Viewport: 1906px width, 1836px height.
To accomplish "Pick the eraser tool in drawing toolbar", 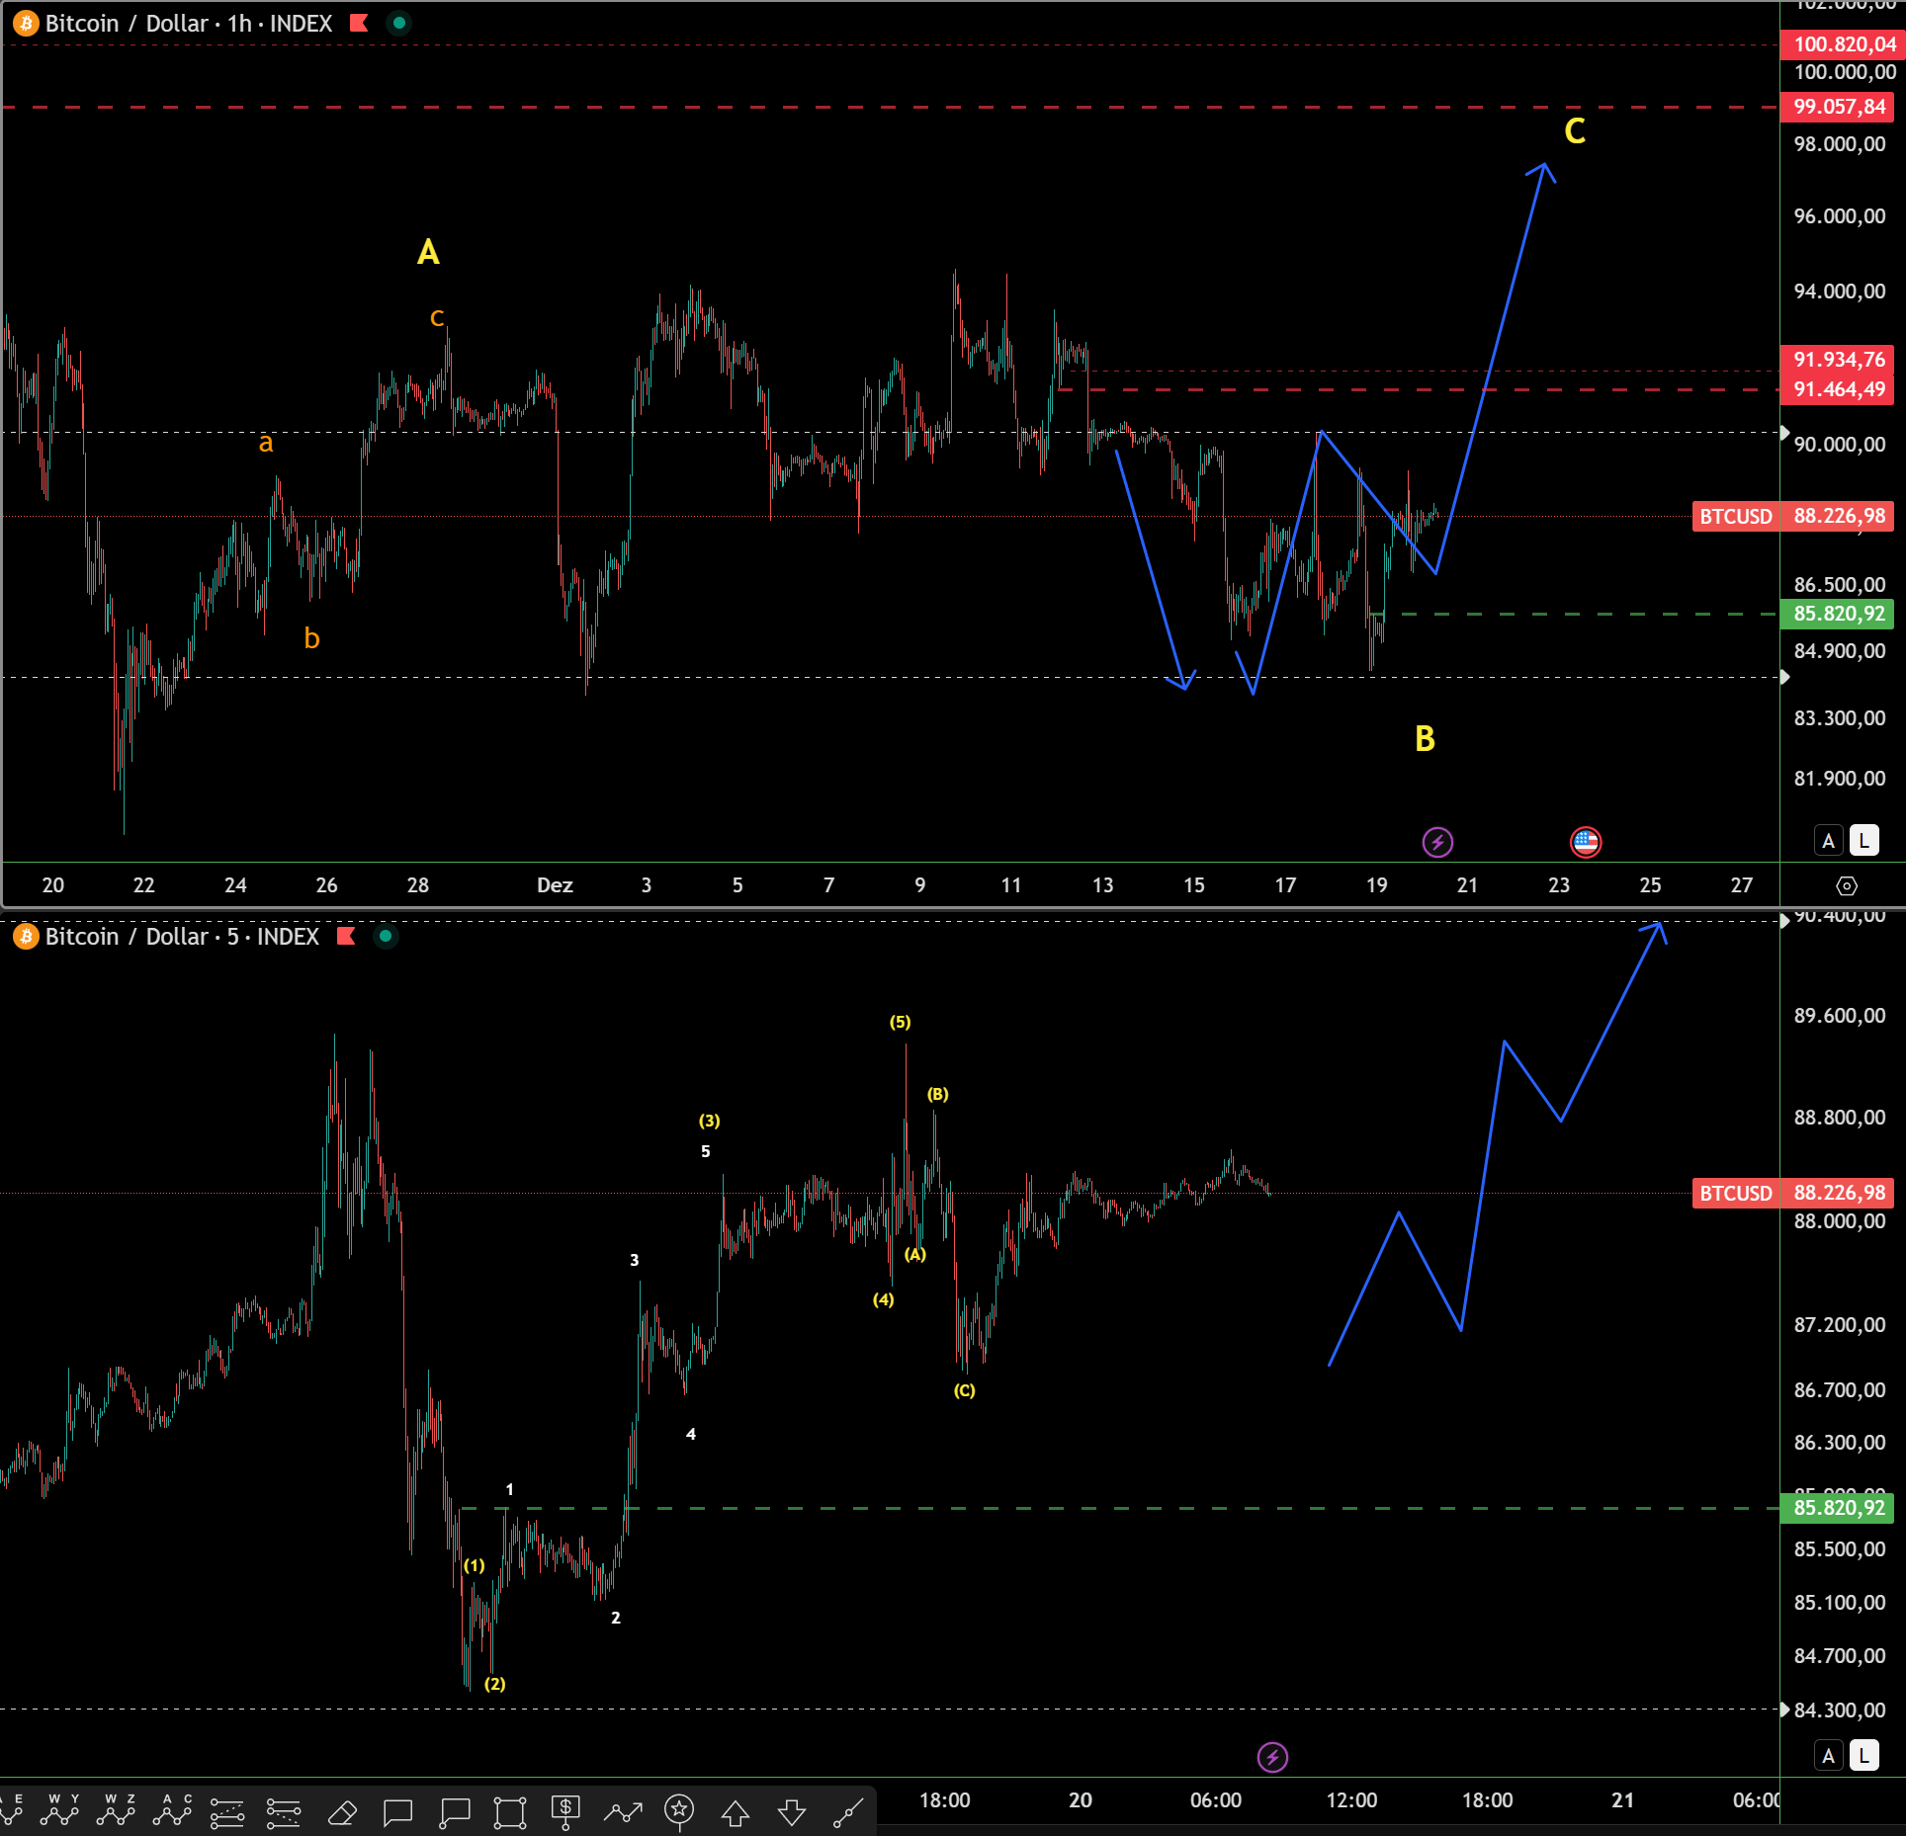I will [x=342, y=1812].
